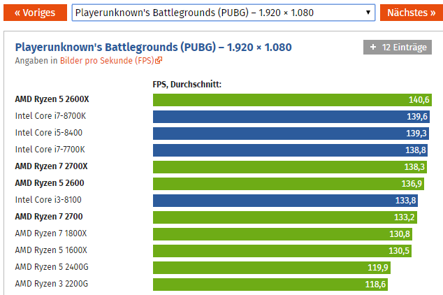Click the blue chart title heading
Screen dimensions: 443x295
point(154,48)
